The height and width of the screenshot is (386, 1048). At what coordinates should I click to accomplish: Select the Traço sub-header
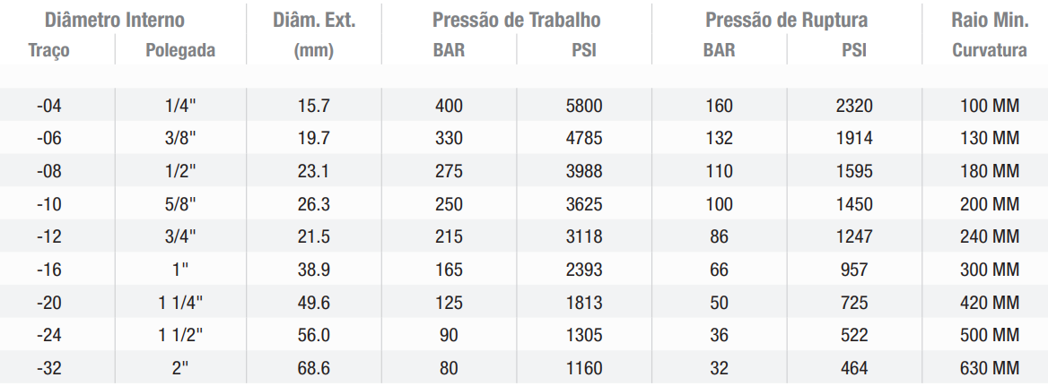(x=48, y=51)
